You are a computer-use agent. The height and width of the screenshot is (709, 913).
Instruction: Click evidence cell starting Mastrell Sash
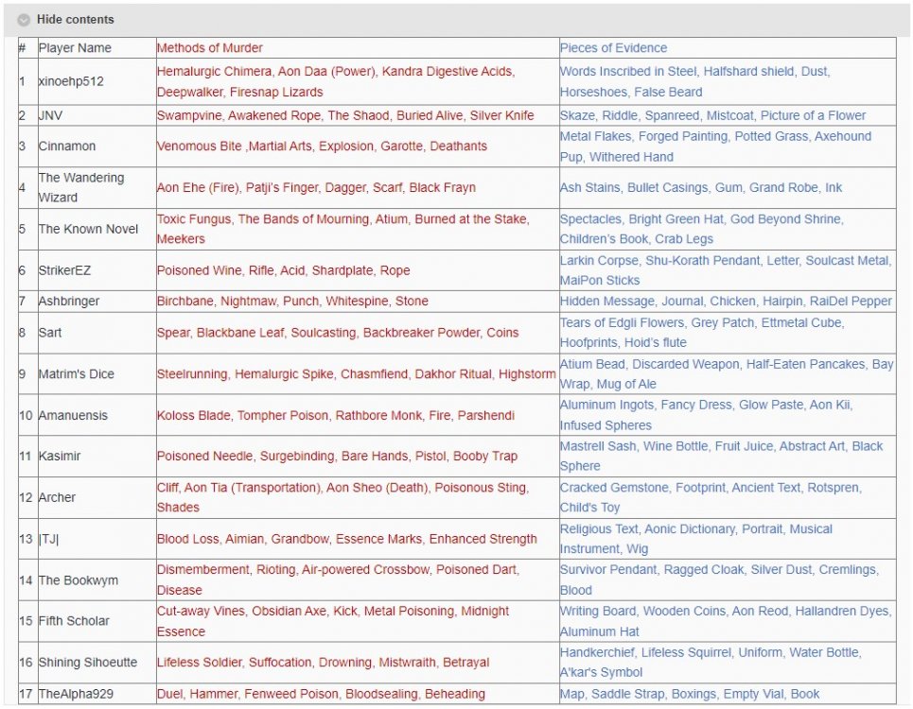pyautogui.click(x=728, y=456)
